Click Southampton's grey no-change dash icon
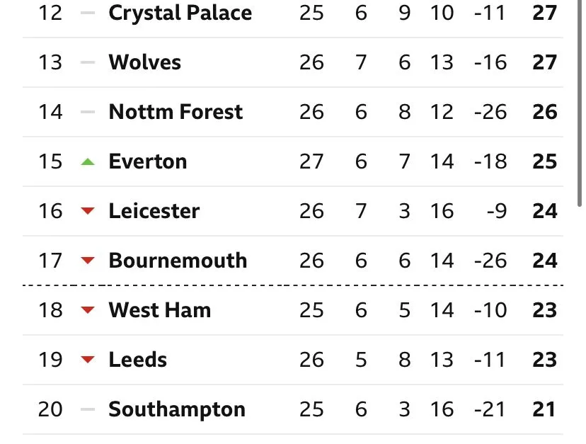This screenshot has height=444, width=586. (x=88, y=409)
